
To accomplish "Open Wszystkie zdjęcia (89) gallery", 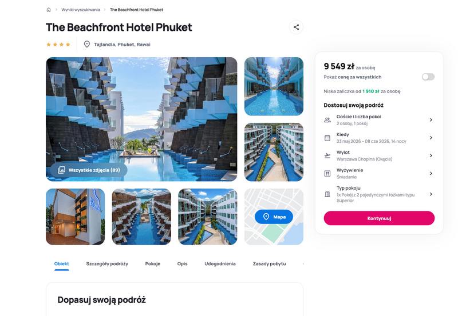I will (x=89, y=170).
